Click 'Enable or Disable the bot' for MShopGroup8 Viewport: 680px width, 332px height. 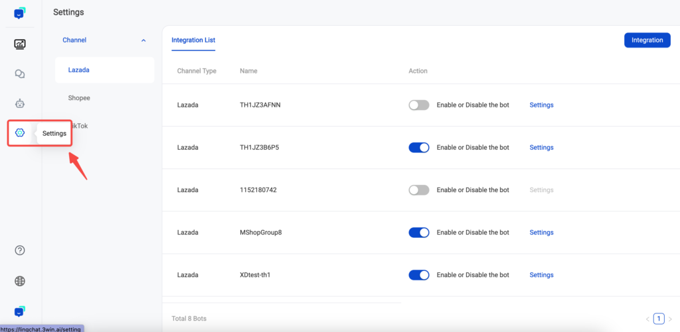(x=473, y=233)
